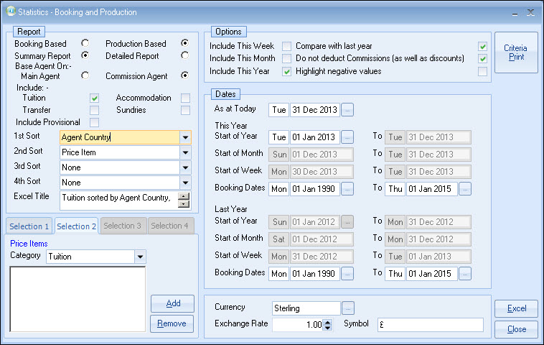Choose the Detailed Report option
Viewport: 544px width, 345px height.
click(185, 55)
